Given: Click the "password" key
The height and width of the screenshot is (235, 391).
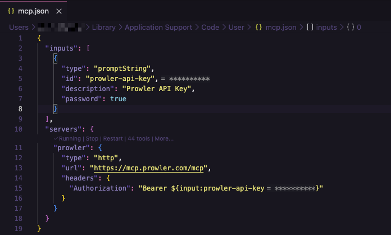Looking at the screenshot, I should click(81, 99).
